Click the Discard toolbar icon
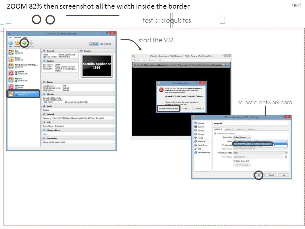 [31, 43]
